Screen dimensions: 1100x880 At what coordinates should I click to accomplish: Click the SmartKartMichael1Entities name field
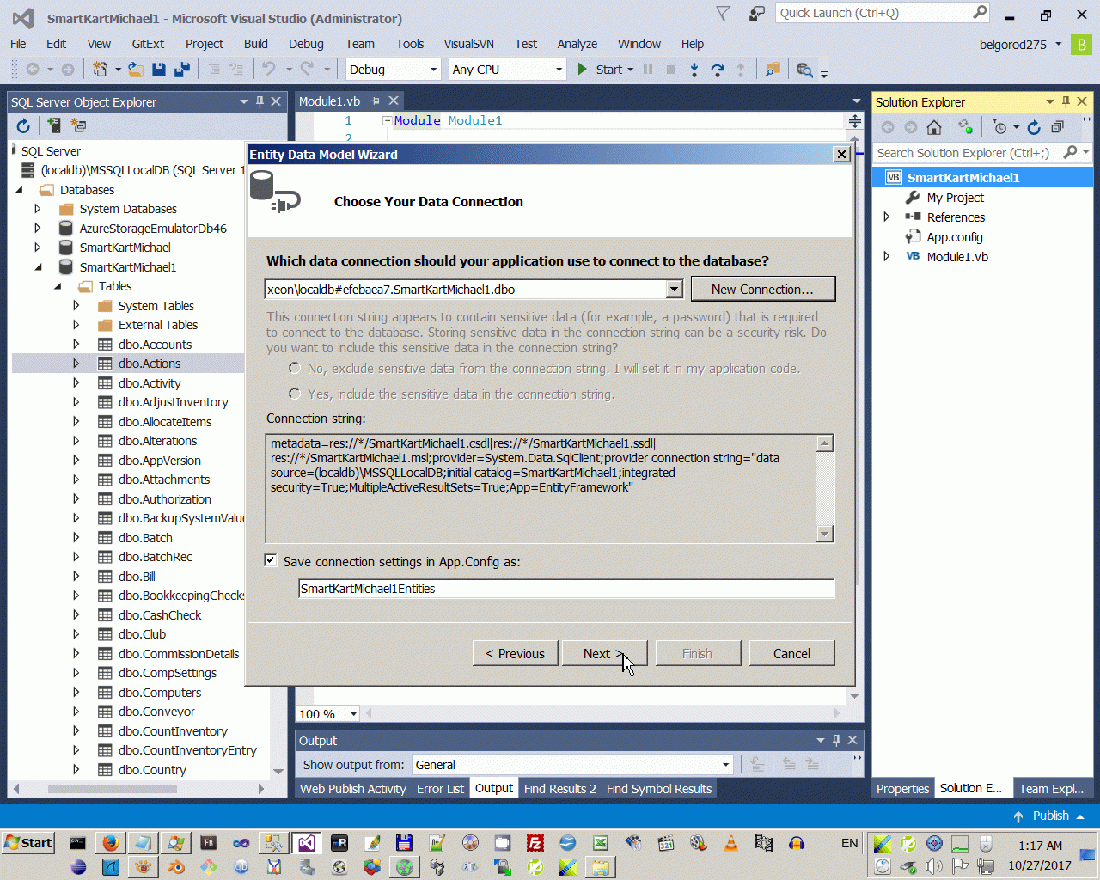coord(566,589)
